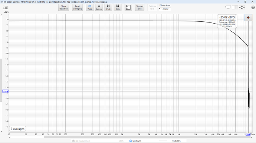Start Stepped sine measurement
The width and height of the screenshot is (256, 143).
click(140, 7)
